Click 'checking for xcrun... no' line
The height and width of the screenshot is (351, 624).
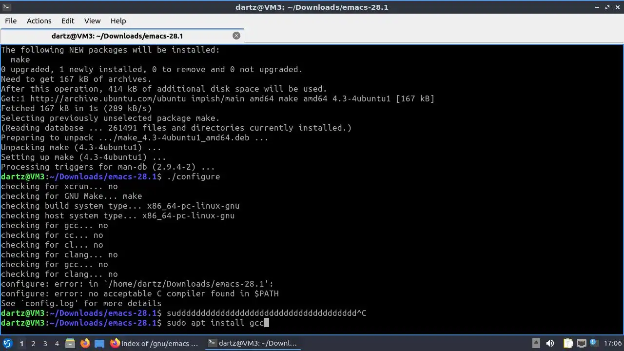(x=59, y=186)
